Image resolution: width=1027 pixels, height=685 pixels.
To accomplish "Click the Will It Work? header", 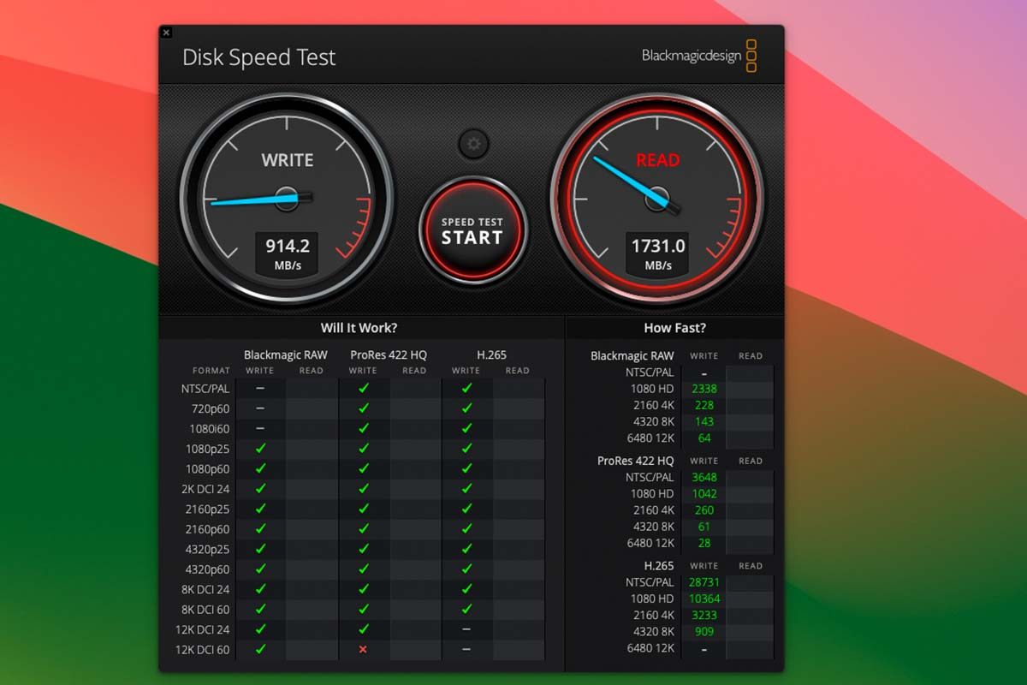I will [359, 328].
